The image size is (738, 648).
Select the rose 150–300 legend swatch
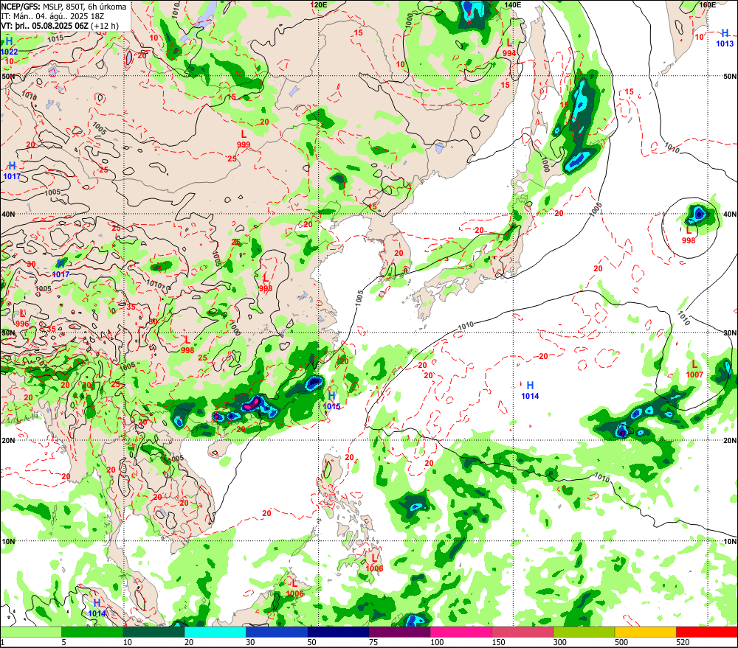pos(523,632)
